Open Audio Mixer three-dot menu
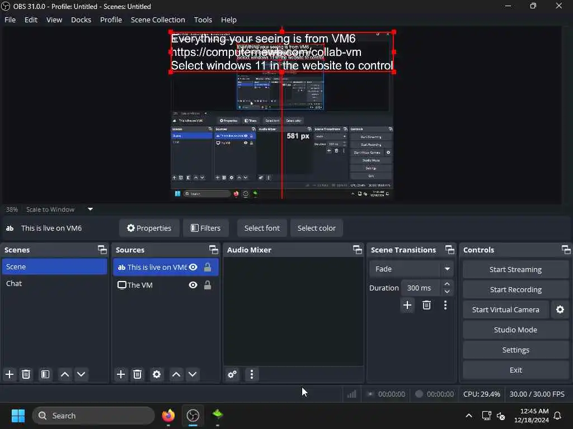Screen dimensions: 573x429 [252, 374]
